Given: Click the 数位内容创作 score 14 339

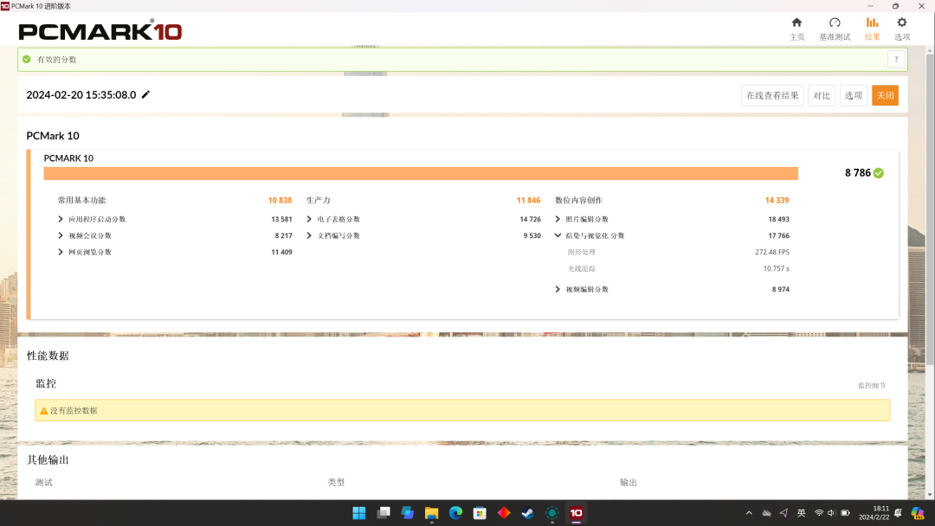Looking at the screenshot, I should coord(777,200).
